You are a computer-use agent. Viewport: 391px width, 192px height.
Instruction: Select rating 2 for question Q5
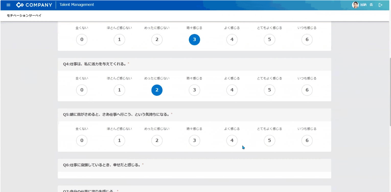(157, 140)
